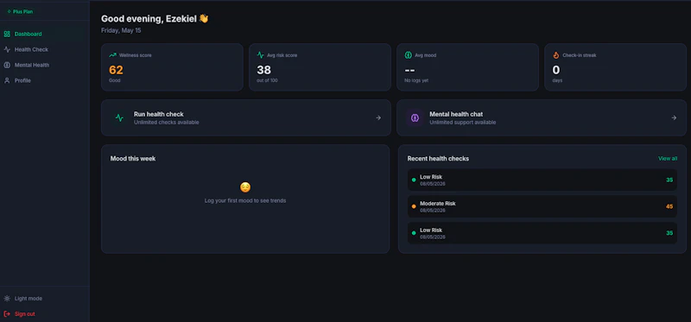The height and width of the screenshot is (322, 691).
Task: Start Run health check
Action: coord(246,117)
